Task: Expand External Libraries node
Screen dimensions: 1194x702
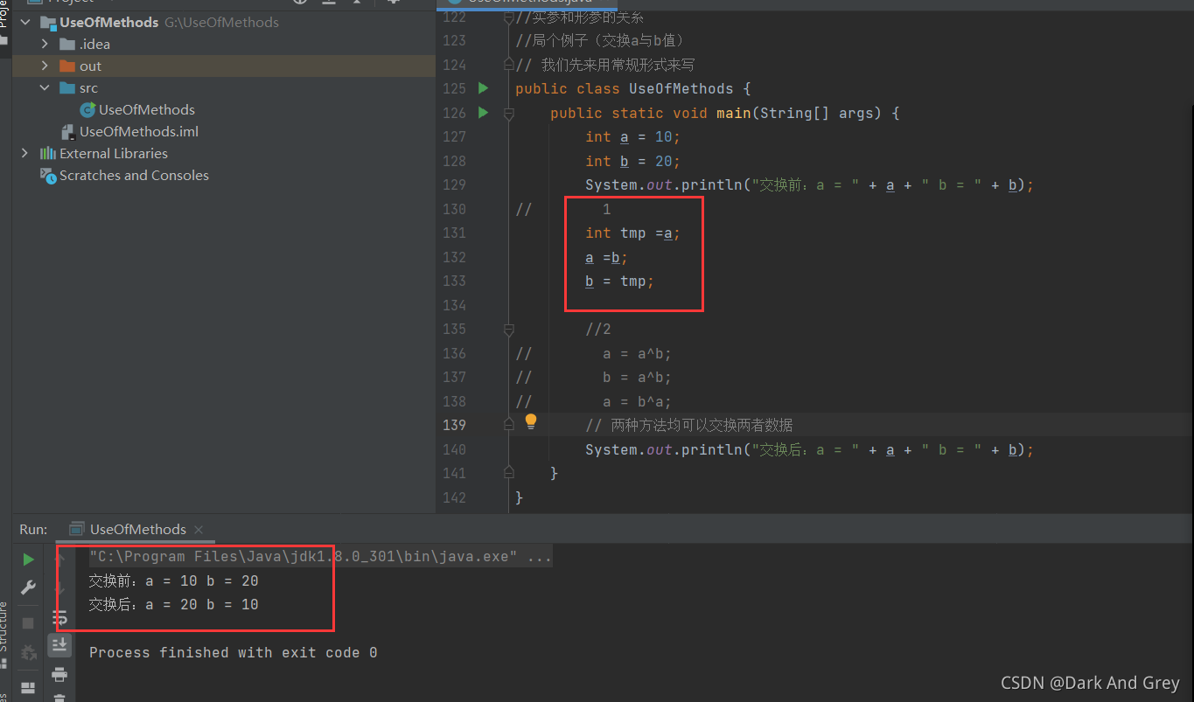Action: pos(24,153)
